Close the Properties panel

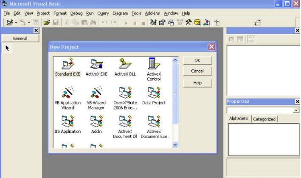(x=297, y=101)
